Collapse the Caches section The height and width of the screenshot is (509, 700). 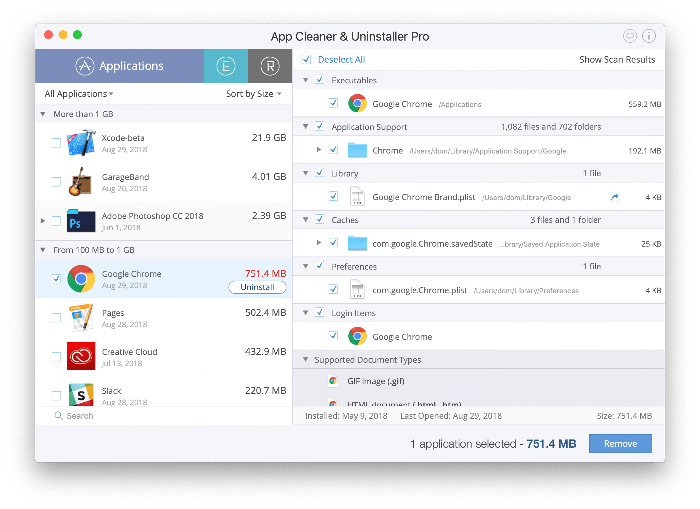[x=309, y=220]
